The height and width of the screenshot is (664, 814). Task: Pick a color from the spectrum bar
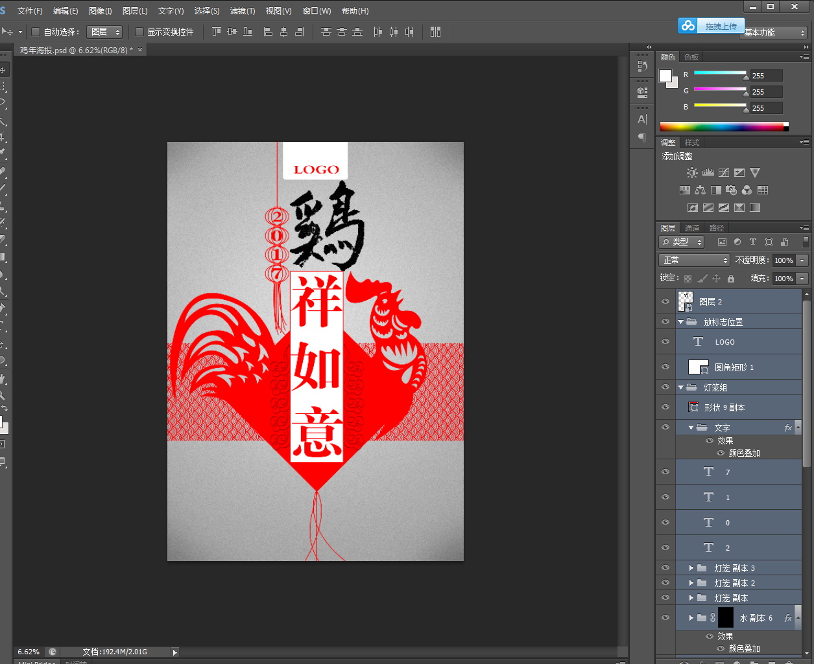[724, 127]
